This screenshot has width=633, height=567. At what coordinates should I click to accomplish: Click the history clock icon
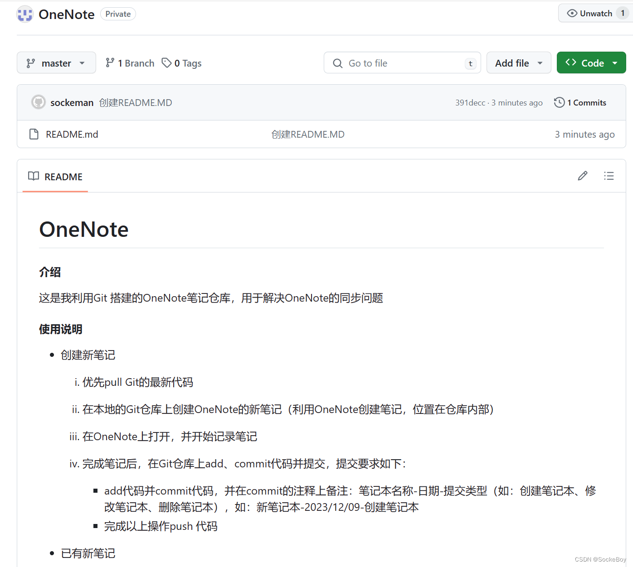coord(559,102)
